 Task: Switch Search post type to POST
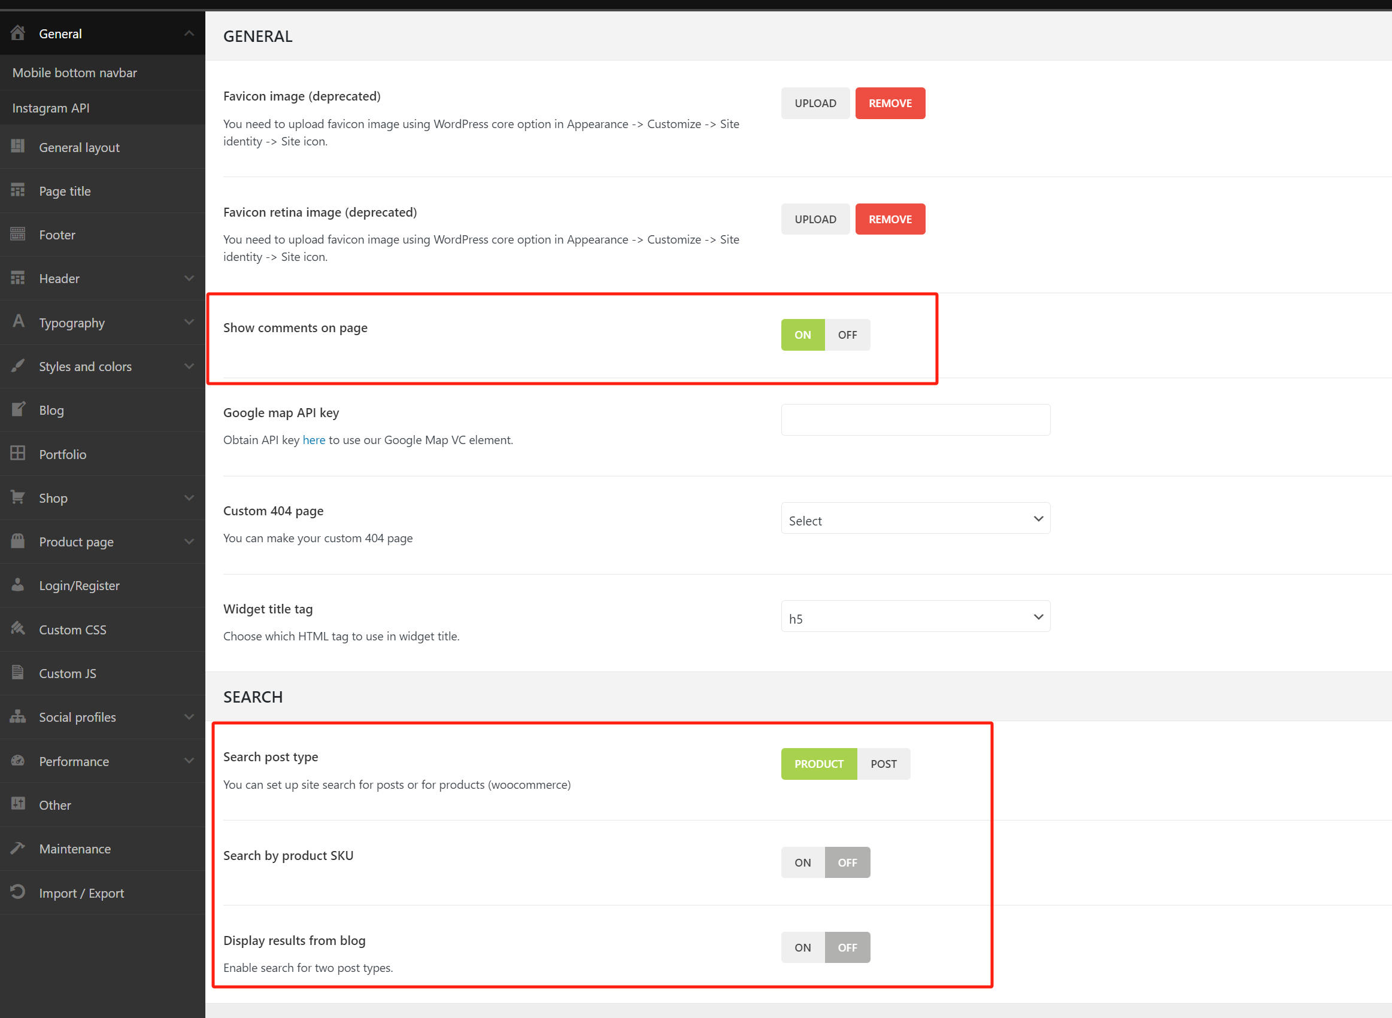pos(884,764)
